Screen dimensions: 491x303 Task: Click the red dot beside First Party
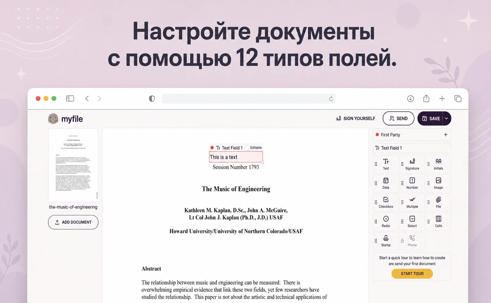coord(377,135)
